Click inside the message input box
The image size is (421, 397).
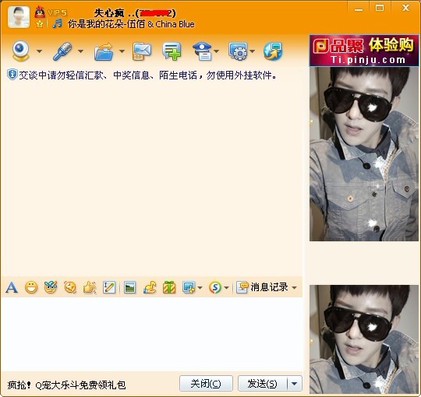coord(152,334)
